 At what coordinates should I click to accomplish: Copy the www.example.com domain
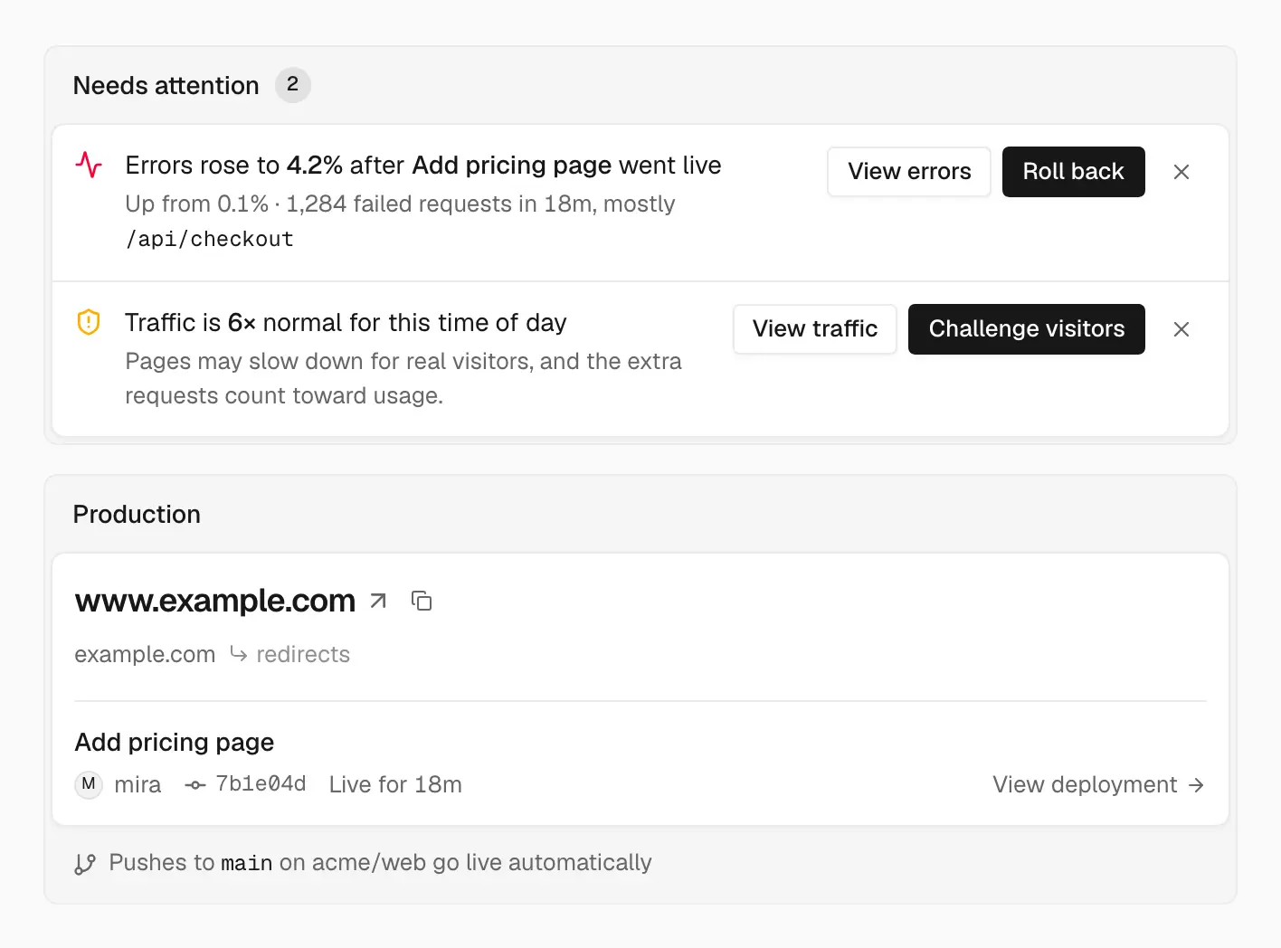coord(422,601)
